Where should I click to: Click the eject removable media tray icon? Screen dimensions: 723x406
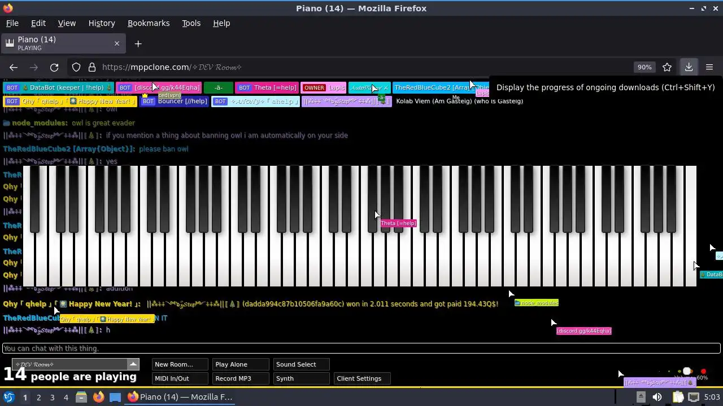[641, 397]
